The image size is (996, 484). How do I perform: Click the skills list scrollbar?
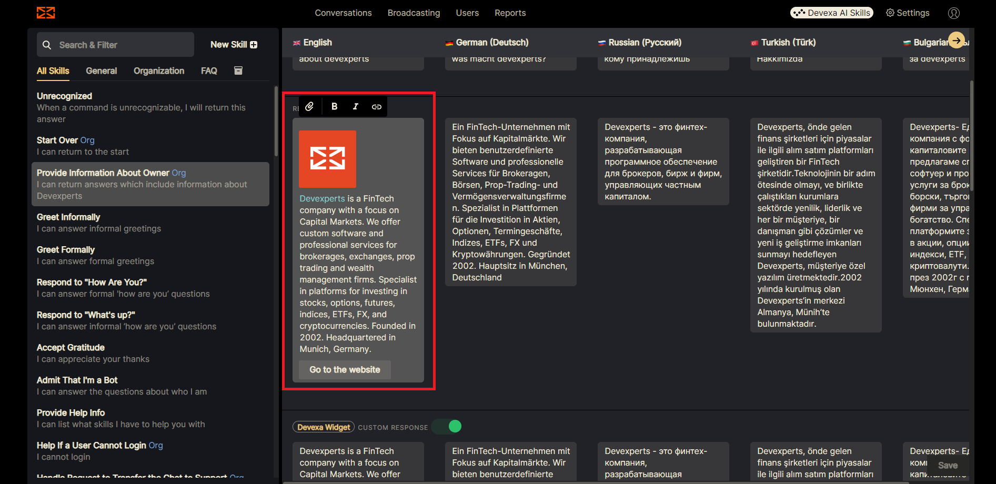[x=276, y=121]
